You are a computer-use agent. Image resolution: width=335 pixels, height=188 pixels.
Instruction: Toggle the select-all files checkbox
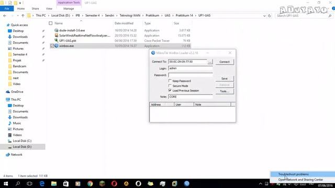51,23
